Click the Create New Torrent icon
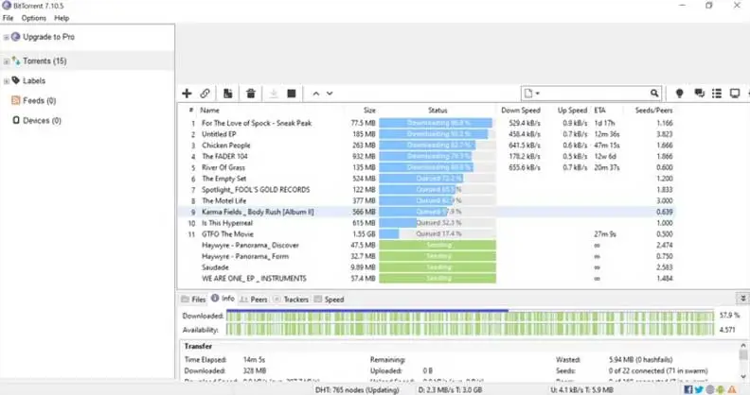This screenshot has height=395, width=750. tap(227, 94)
